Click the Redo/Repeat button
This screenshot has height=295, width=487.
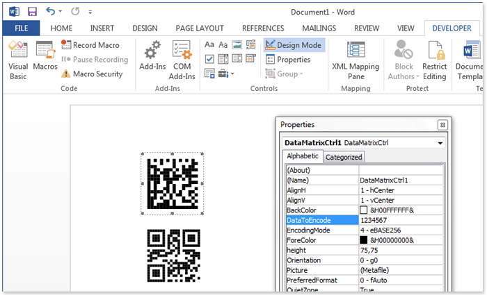75,12
